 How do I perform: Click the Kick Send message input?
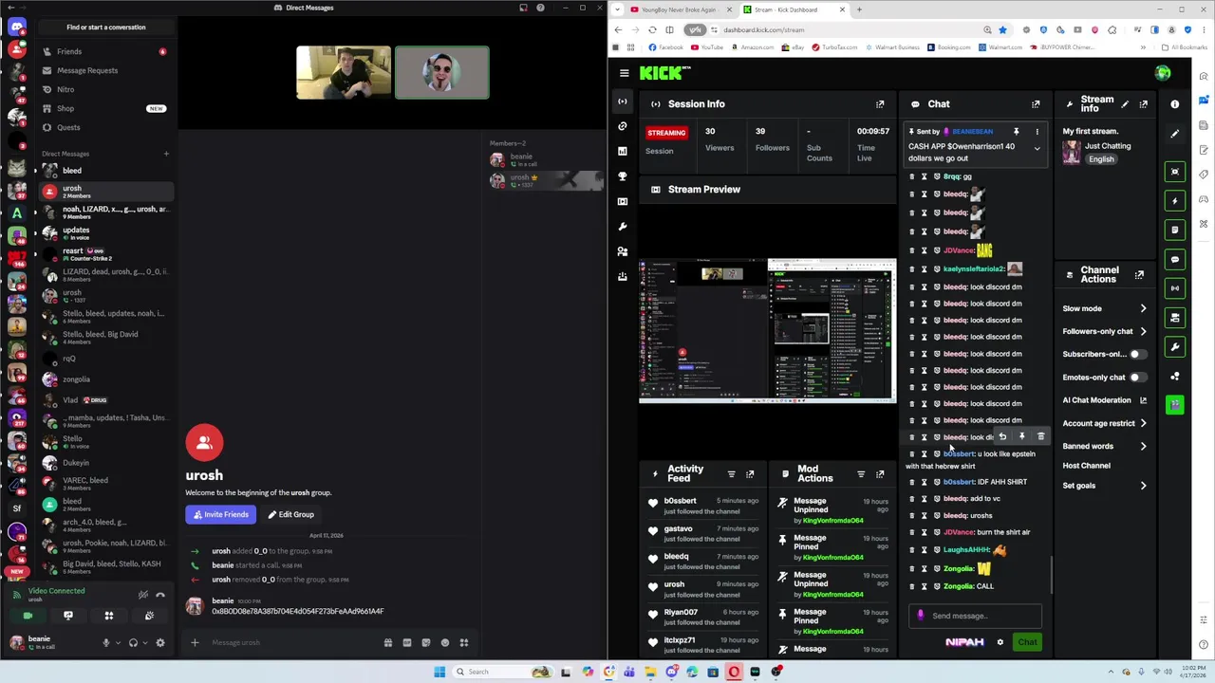coord(975,616)
